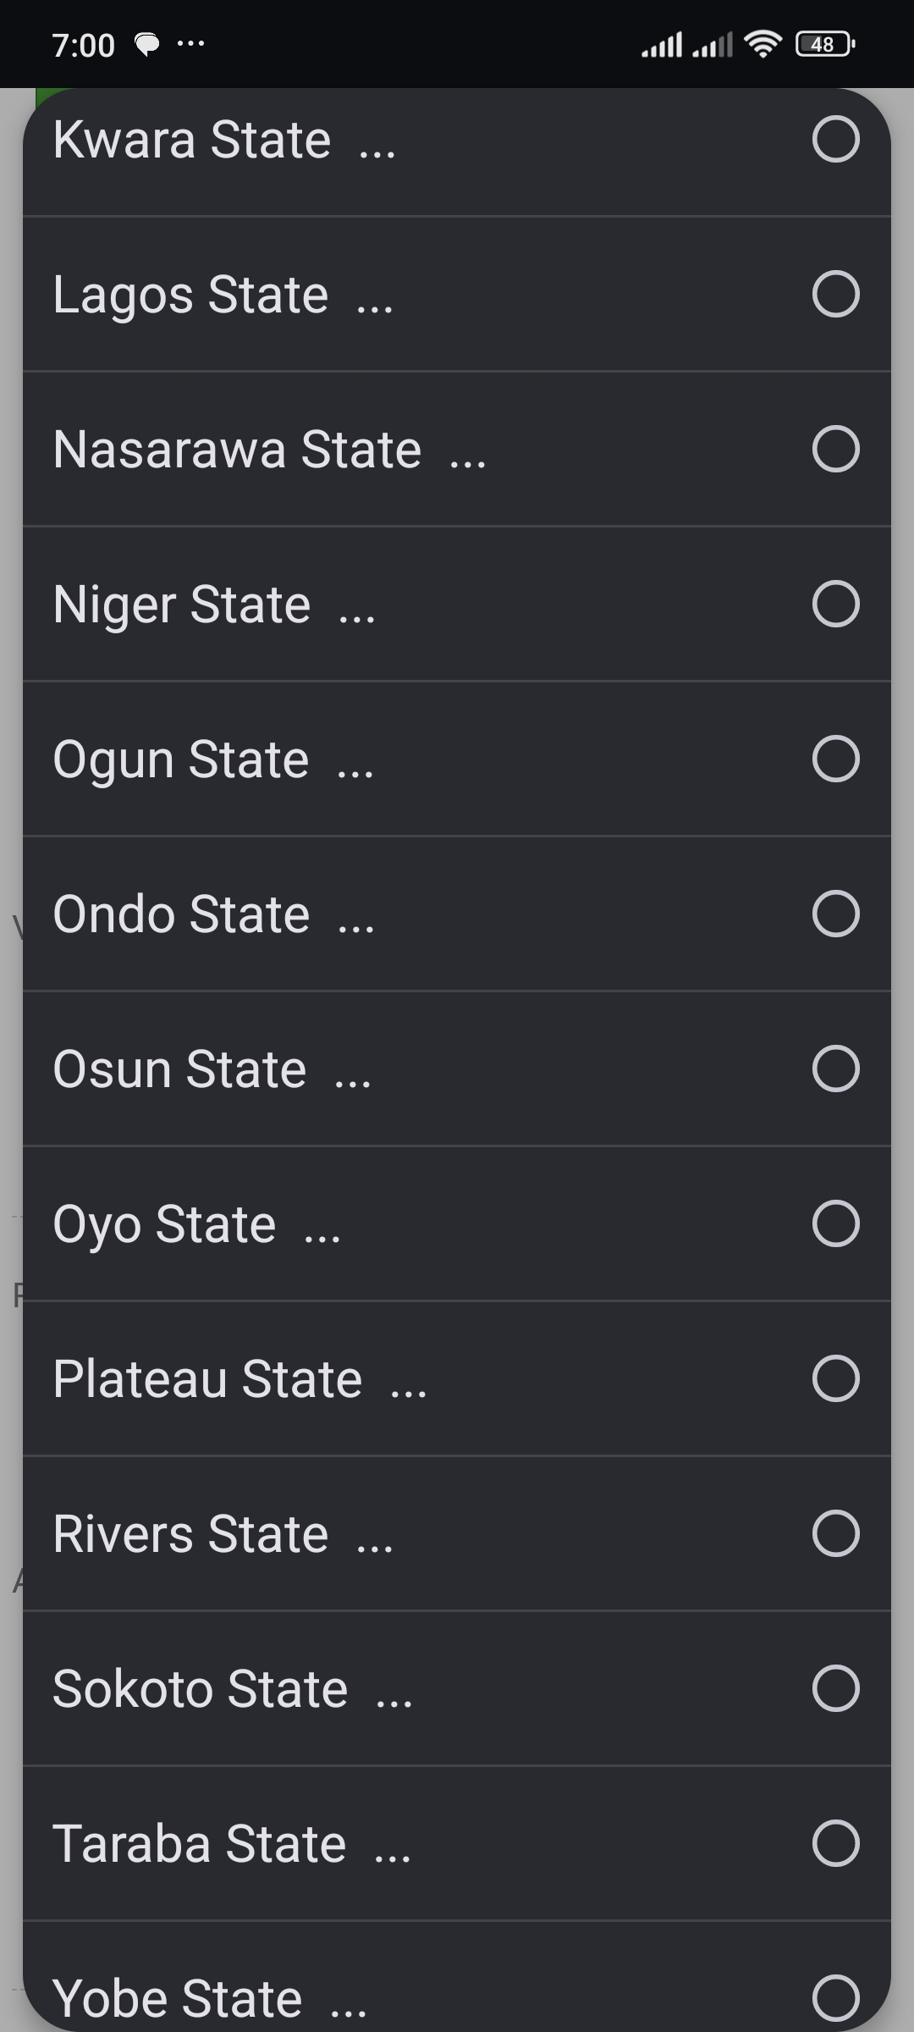Select the Kwara State radio button
The height and width of the screenshot is (2032, 914).
point(835,139)
